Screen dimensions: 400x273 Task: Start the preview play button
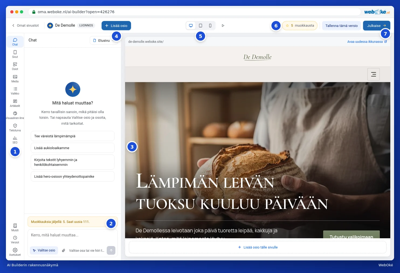pyautogui.click(x=223, y=26)
